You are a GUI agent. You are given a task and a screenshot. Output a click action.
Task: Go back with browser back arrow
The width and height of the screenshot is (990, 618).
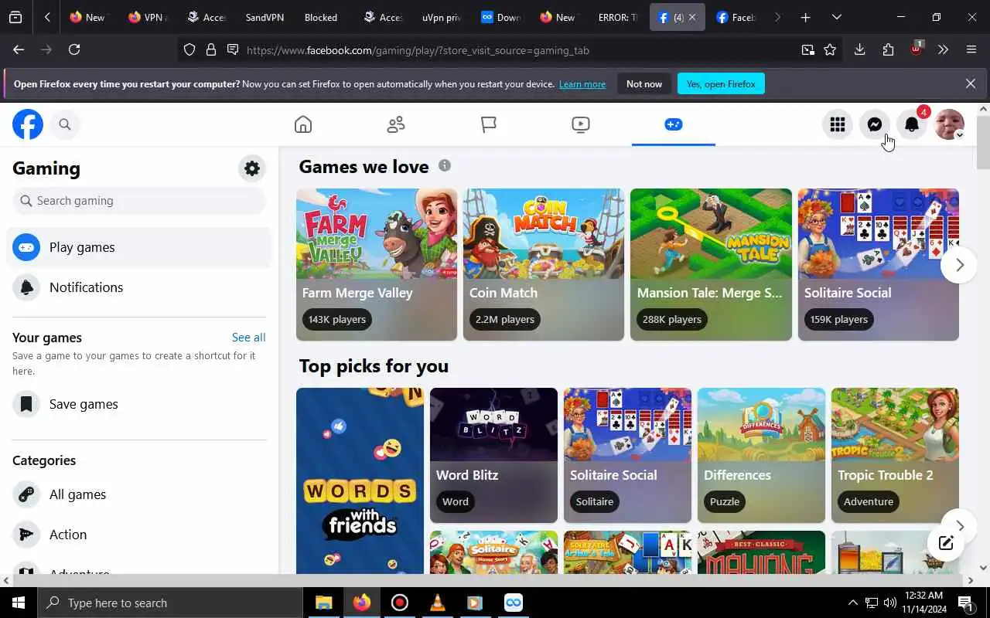(19, 49)
